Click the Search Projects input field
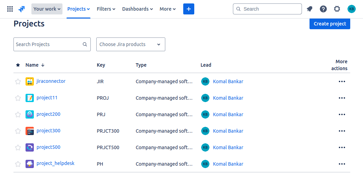This screenshot has height=177, width=363. [52, 44]
